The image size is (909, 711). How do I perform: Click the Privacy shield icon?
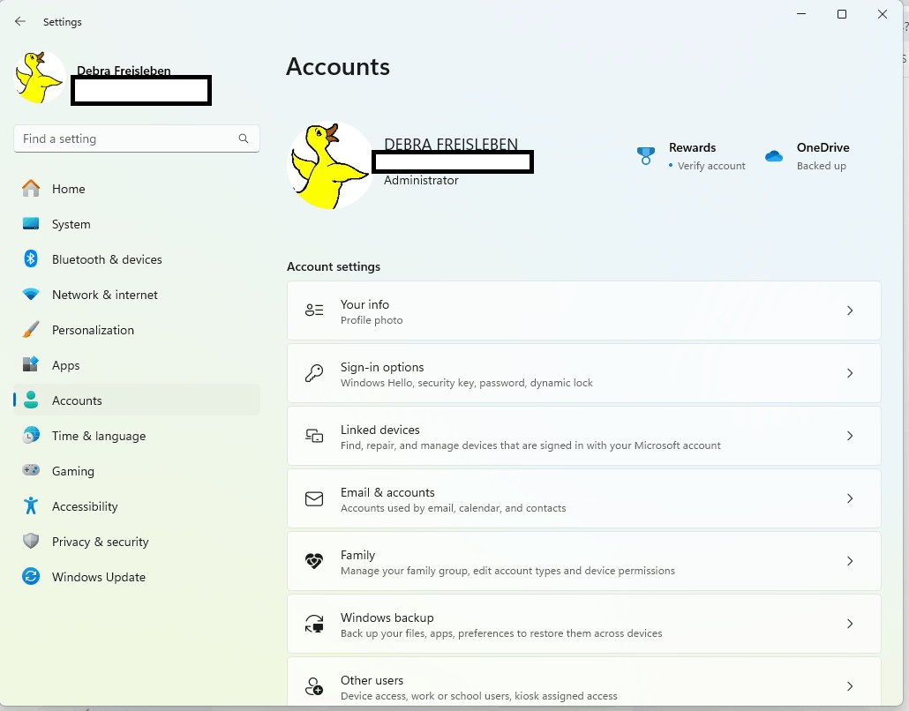pyautogui.click(x=31, y=542)
